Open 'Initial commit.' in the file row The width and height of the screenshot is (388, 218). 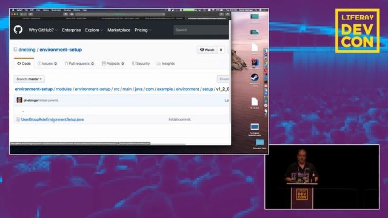pyautogui.click(x=180, y=119)
